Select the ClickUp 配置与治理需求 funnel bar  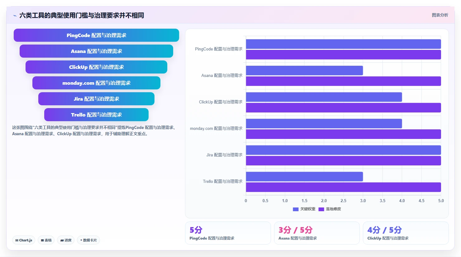pos(96,67)
